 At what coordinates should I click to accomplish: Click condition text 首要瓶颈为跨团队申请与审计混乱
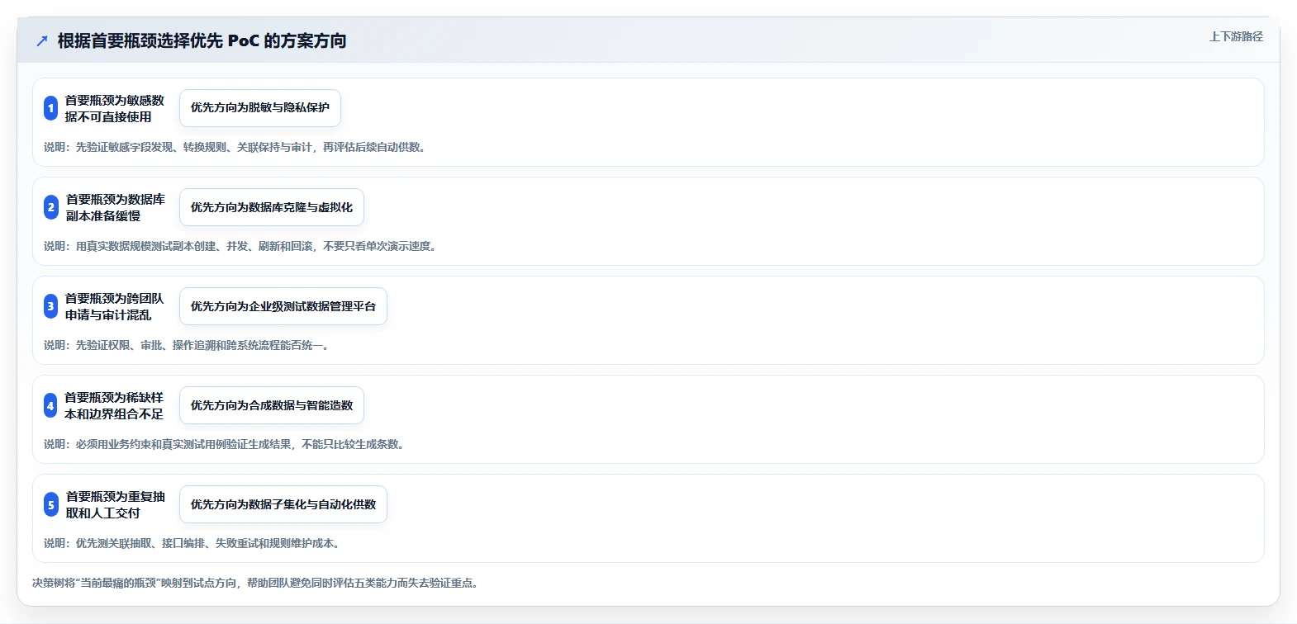115,306
